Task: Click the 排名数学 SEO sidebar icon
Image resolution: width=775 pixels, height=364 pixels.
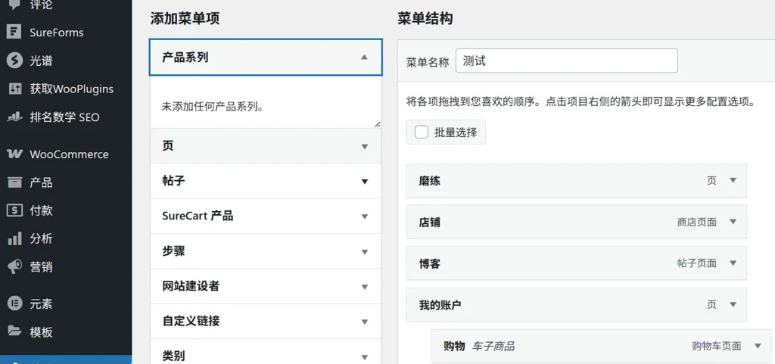Action: [14, 117]
